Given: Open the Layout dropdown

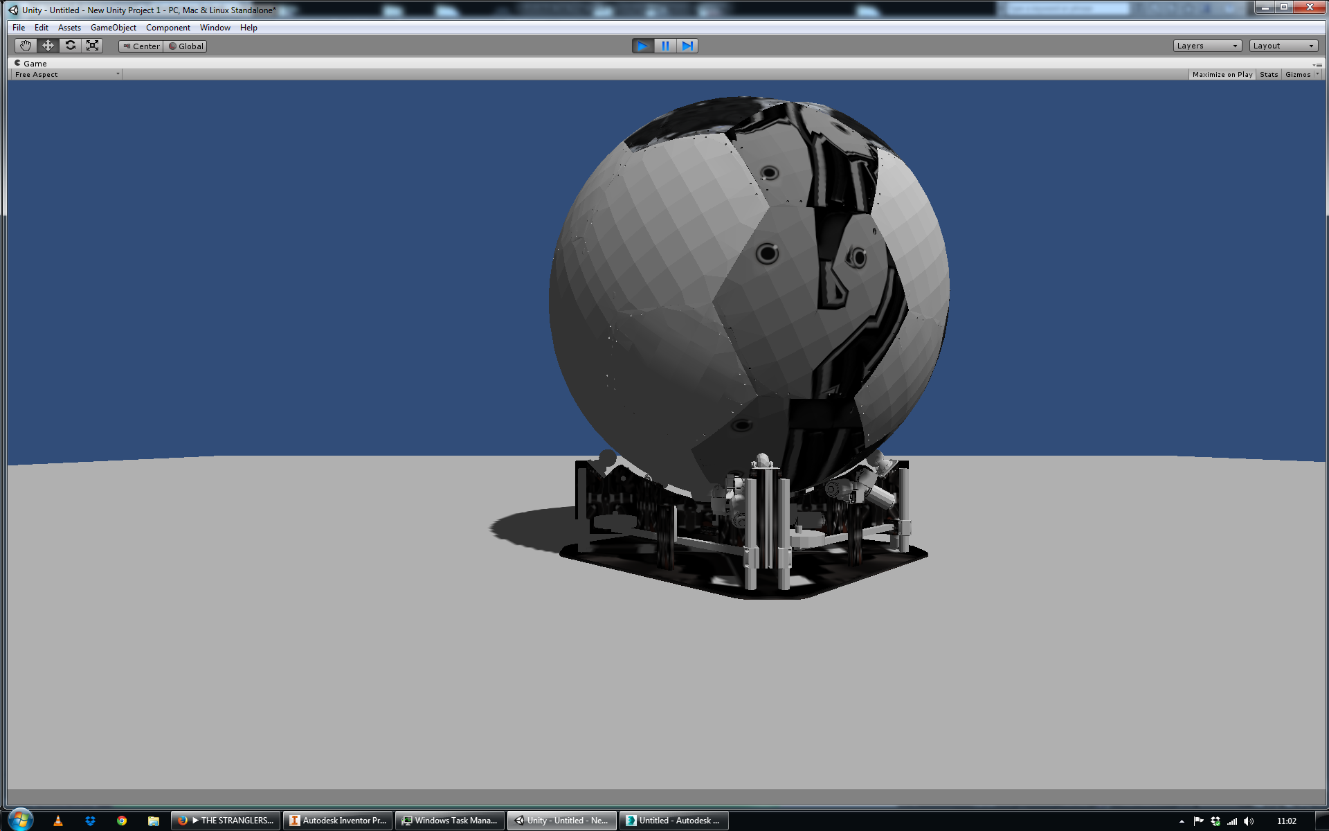Looking at the screenshot, I should coord(1283,46).
